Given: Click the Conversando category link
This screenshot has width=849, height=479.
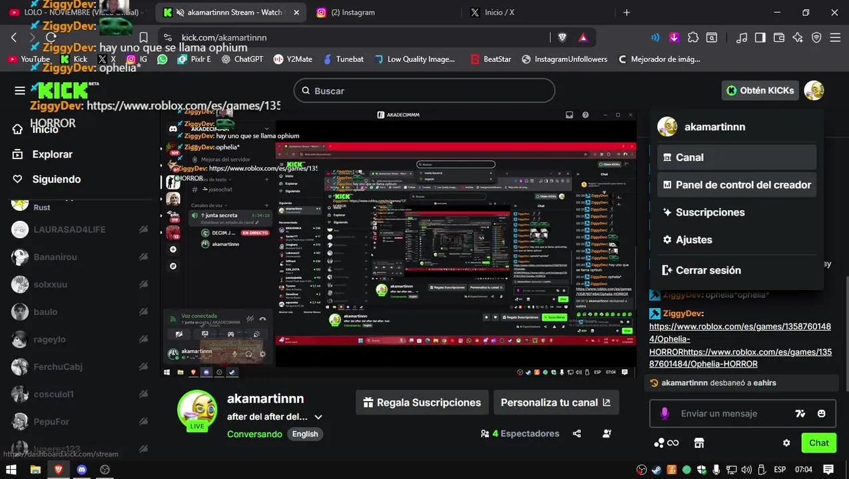Looking at the screenshot, I should [x=254, y=434].
